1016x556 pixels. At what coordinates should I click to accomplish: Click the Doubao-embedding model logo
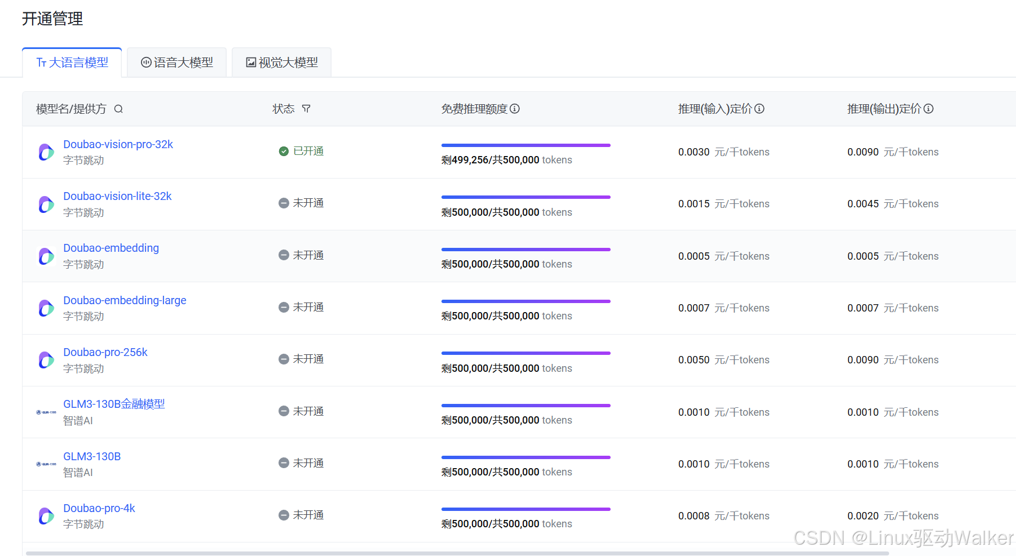click(46, 256)
